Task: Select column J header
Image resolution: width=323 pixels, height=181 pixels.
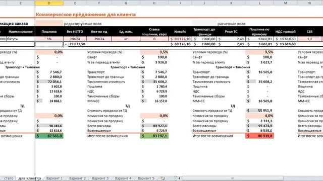Action: 204,3
